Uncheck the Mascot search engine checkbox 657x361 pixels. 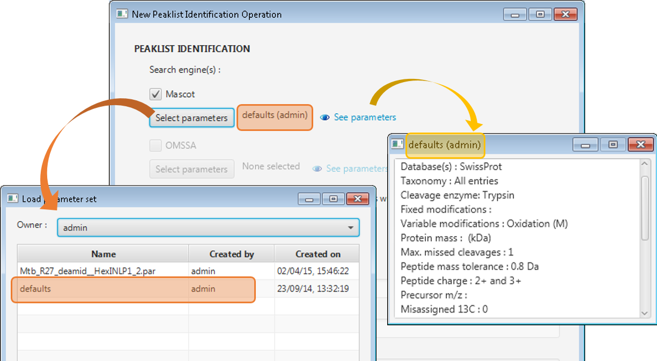coord(156,94)
